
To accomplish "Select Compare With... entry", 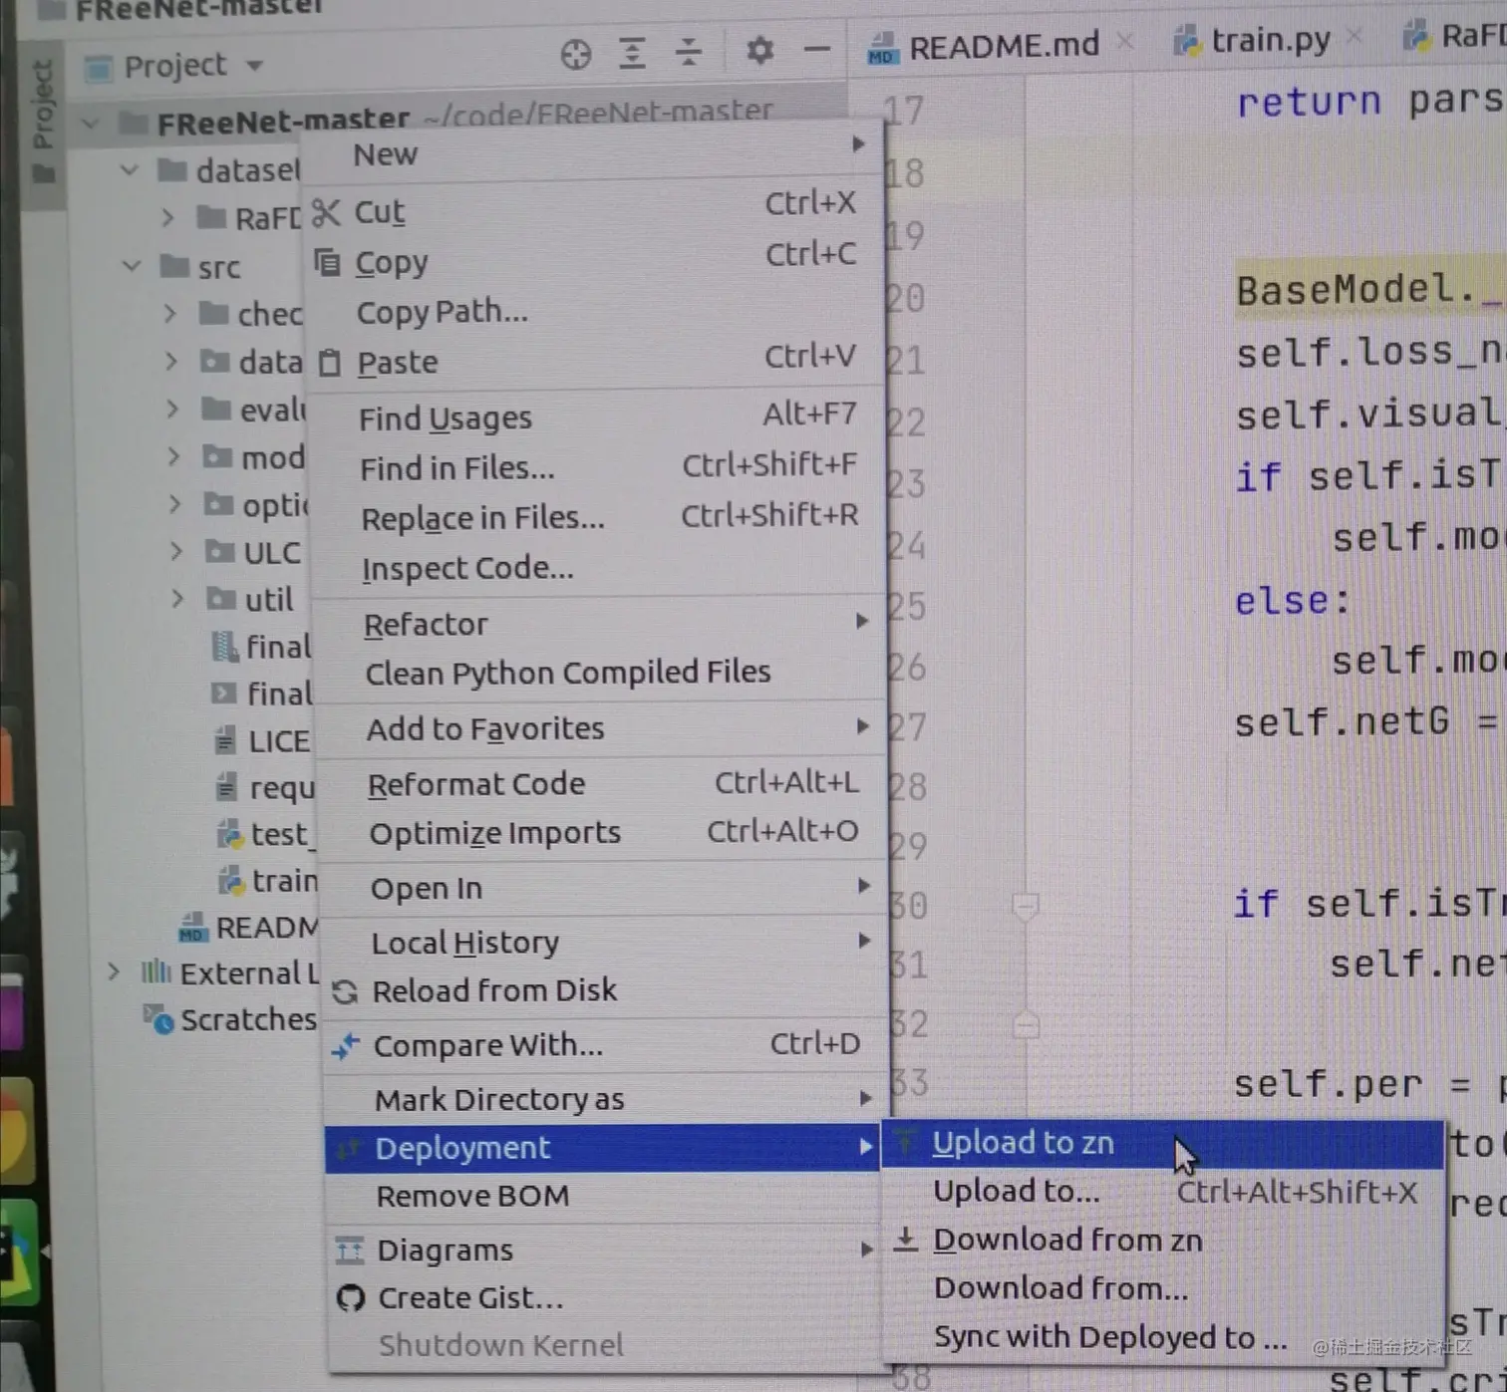I will [x=605, y=1045].
